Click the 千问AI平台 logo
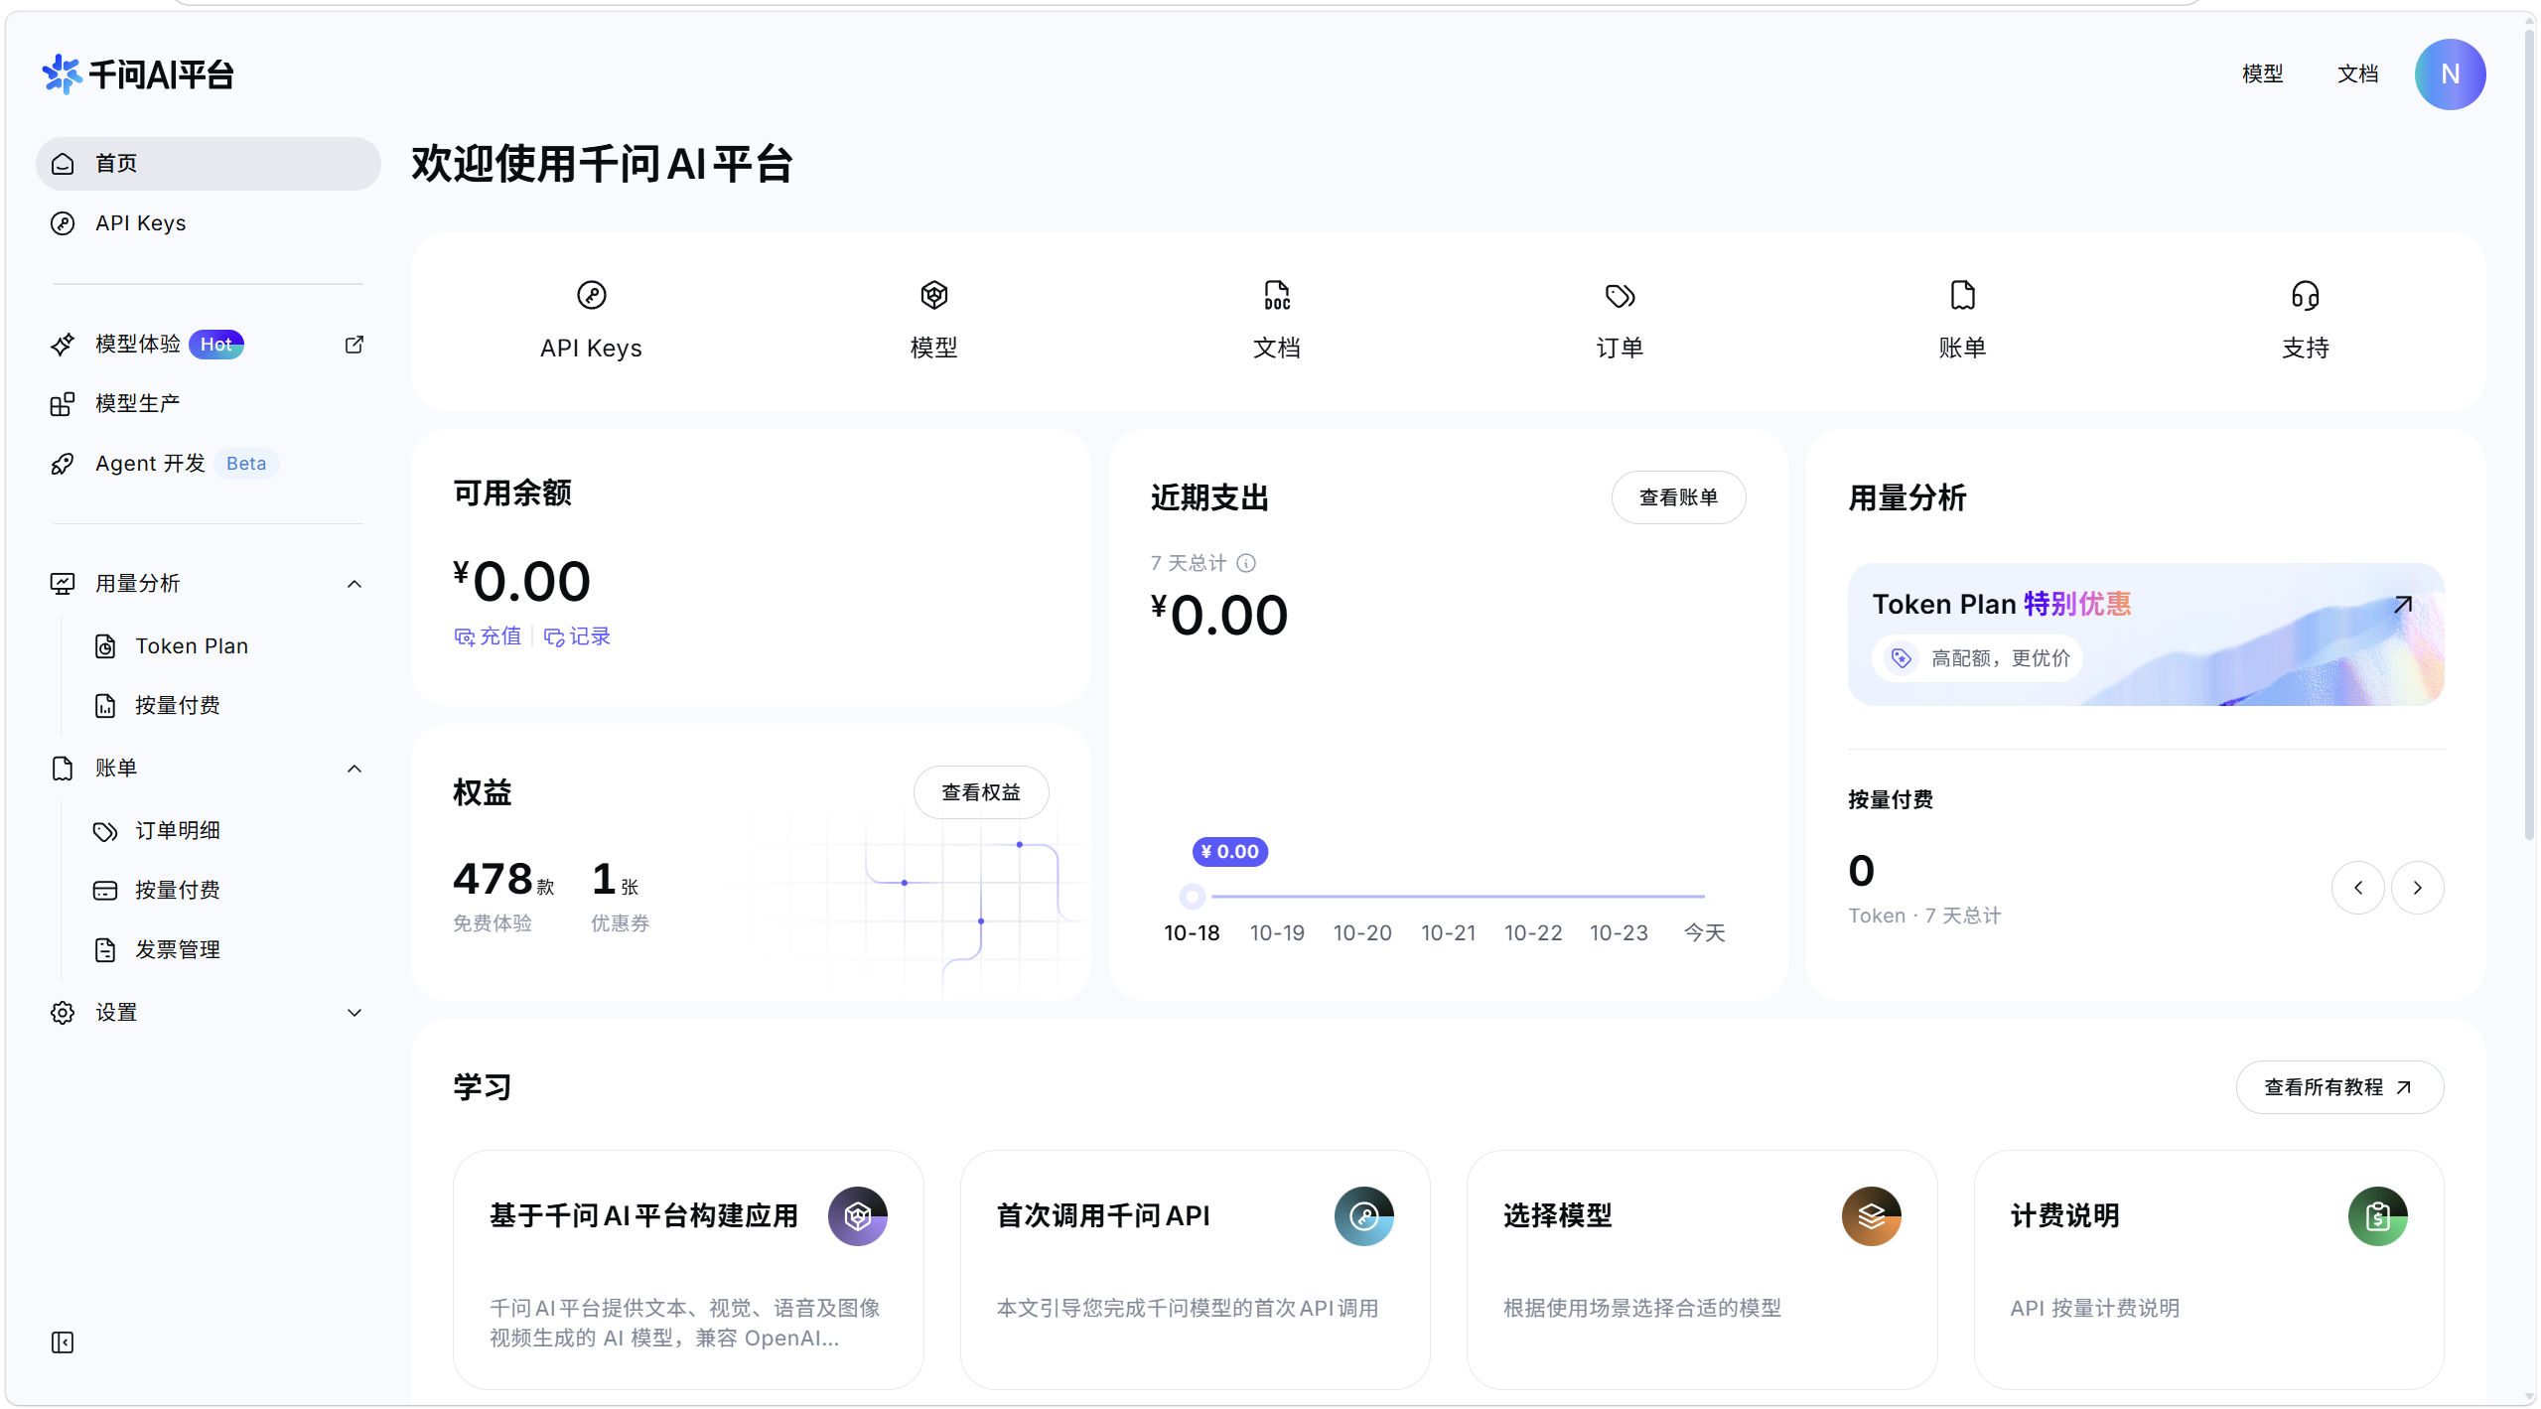The height and width of the screenshot is (1409, 2541). pos(138,74)
